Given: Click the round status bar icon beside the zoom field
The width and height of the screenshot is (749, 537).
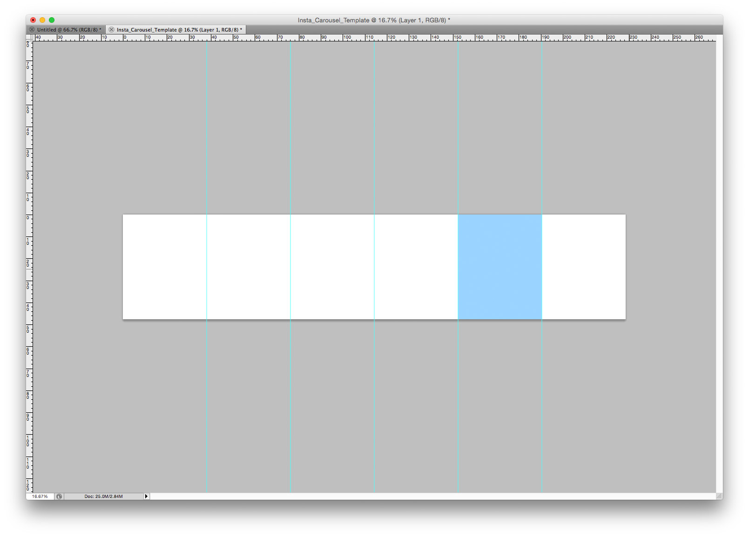Looking at the screenshot, I should (x=59, y=497).
